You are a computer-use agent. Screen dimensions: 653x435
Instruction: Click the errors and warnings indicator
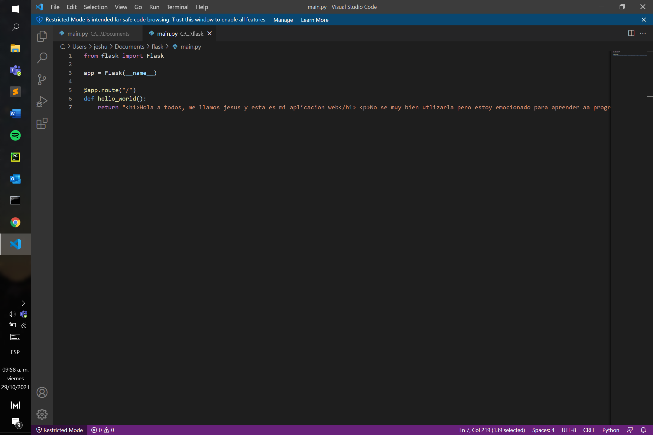click(103, 430)
